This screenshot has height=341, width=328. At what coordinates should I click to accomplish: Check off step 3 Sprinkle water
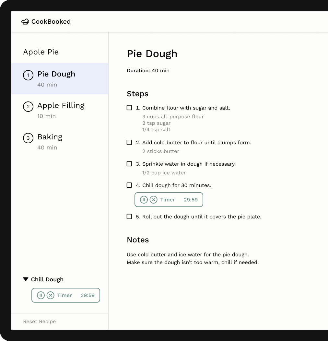pos(129,164)
